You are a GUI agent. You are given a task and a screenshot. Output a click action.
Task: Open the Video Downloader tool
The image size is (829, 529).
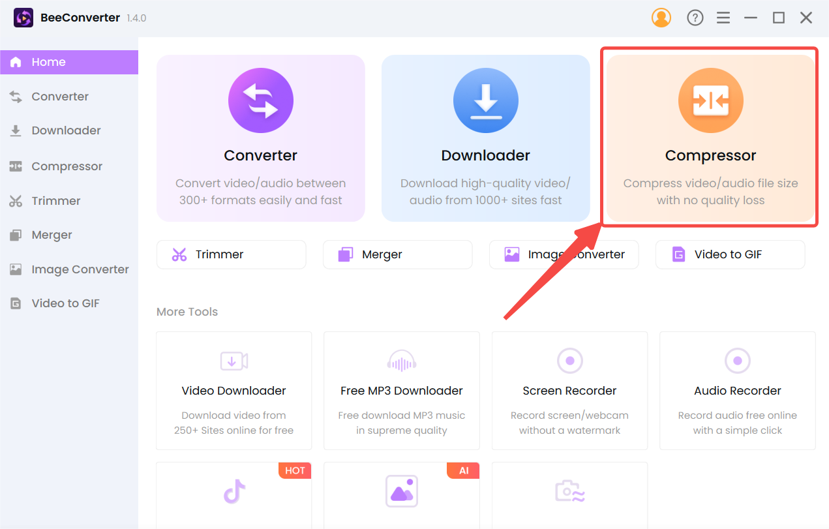click(234, 391)
